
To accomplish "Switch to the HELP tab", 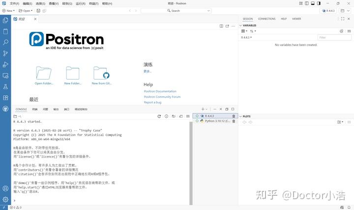I will click(x=284, y=19).
